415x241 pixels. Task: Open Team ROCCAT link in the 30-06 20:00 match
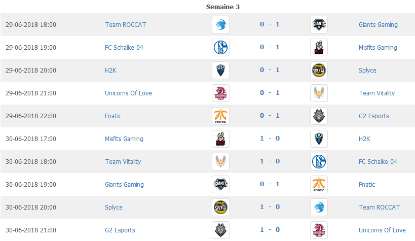point(379,208)
